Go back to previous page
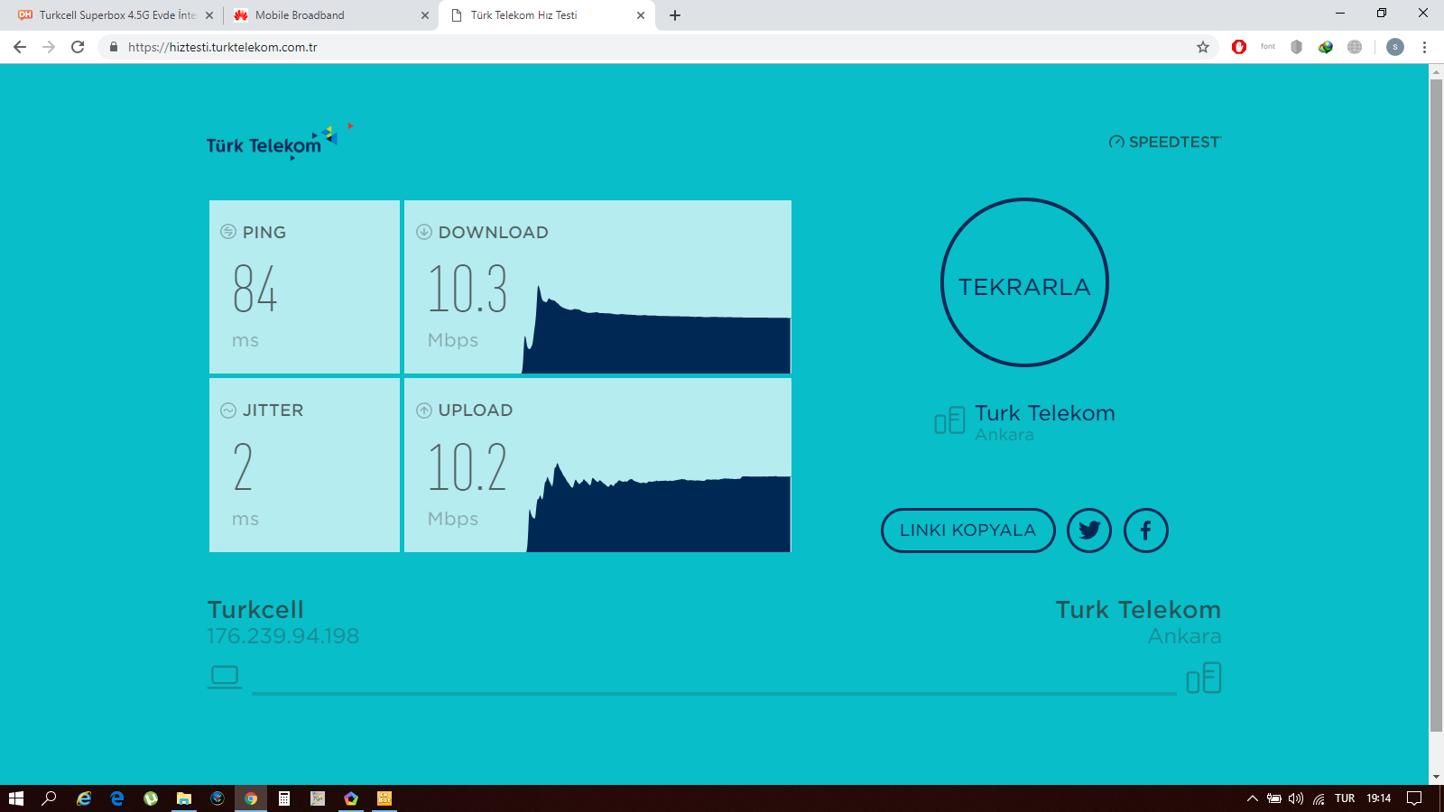This screenshot has width=1444, height=812. [20, 47]
